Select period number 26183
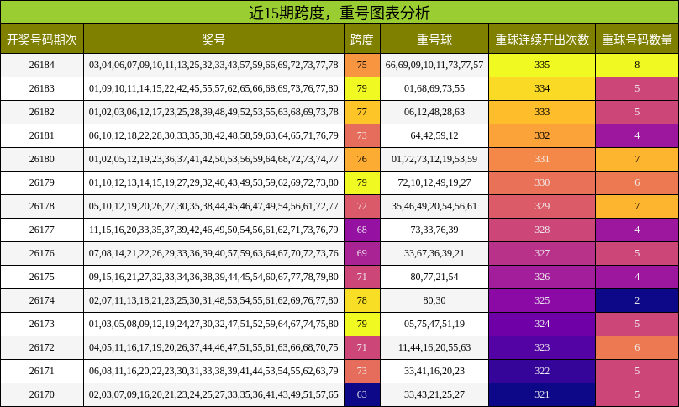Viewport: 679px width, 407px height. click(42, 88)
